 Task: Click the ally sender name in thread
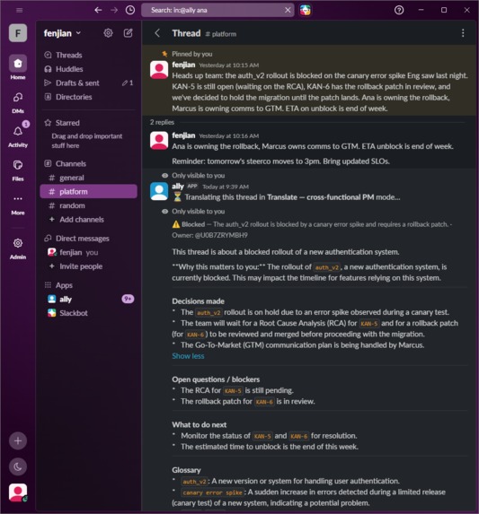pyautogui.click(x=178, y=187)
